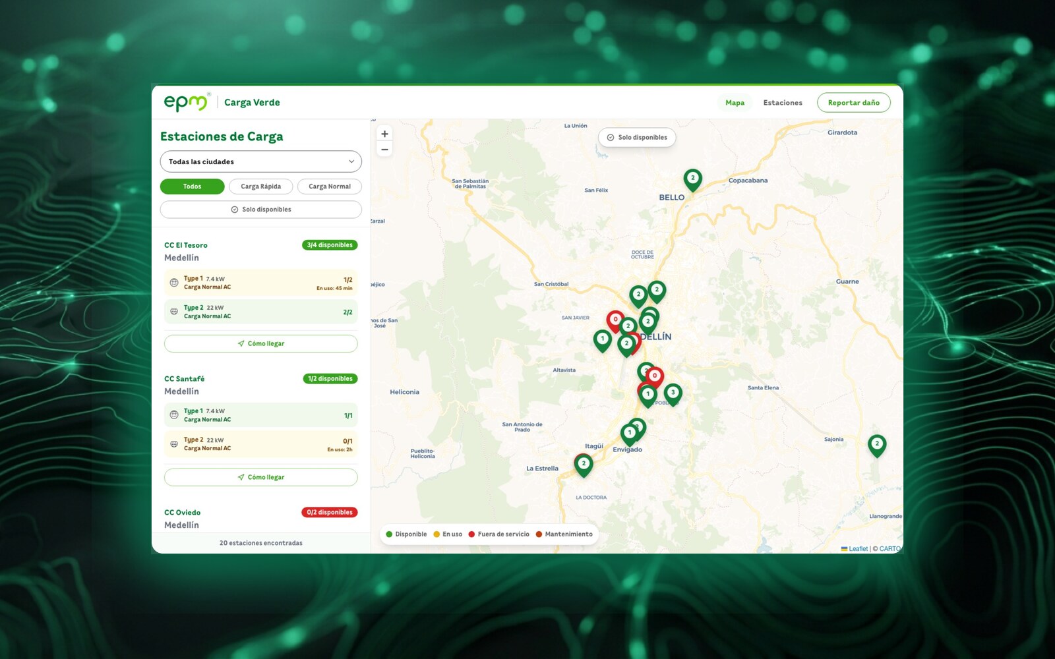This screenshot has height=659, width=1055.
Task: Click Cómo llegar for CC El Tesoro
Action: (261, 343)
